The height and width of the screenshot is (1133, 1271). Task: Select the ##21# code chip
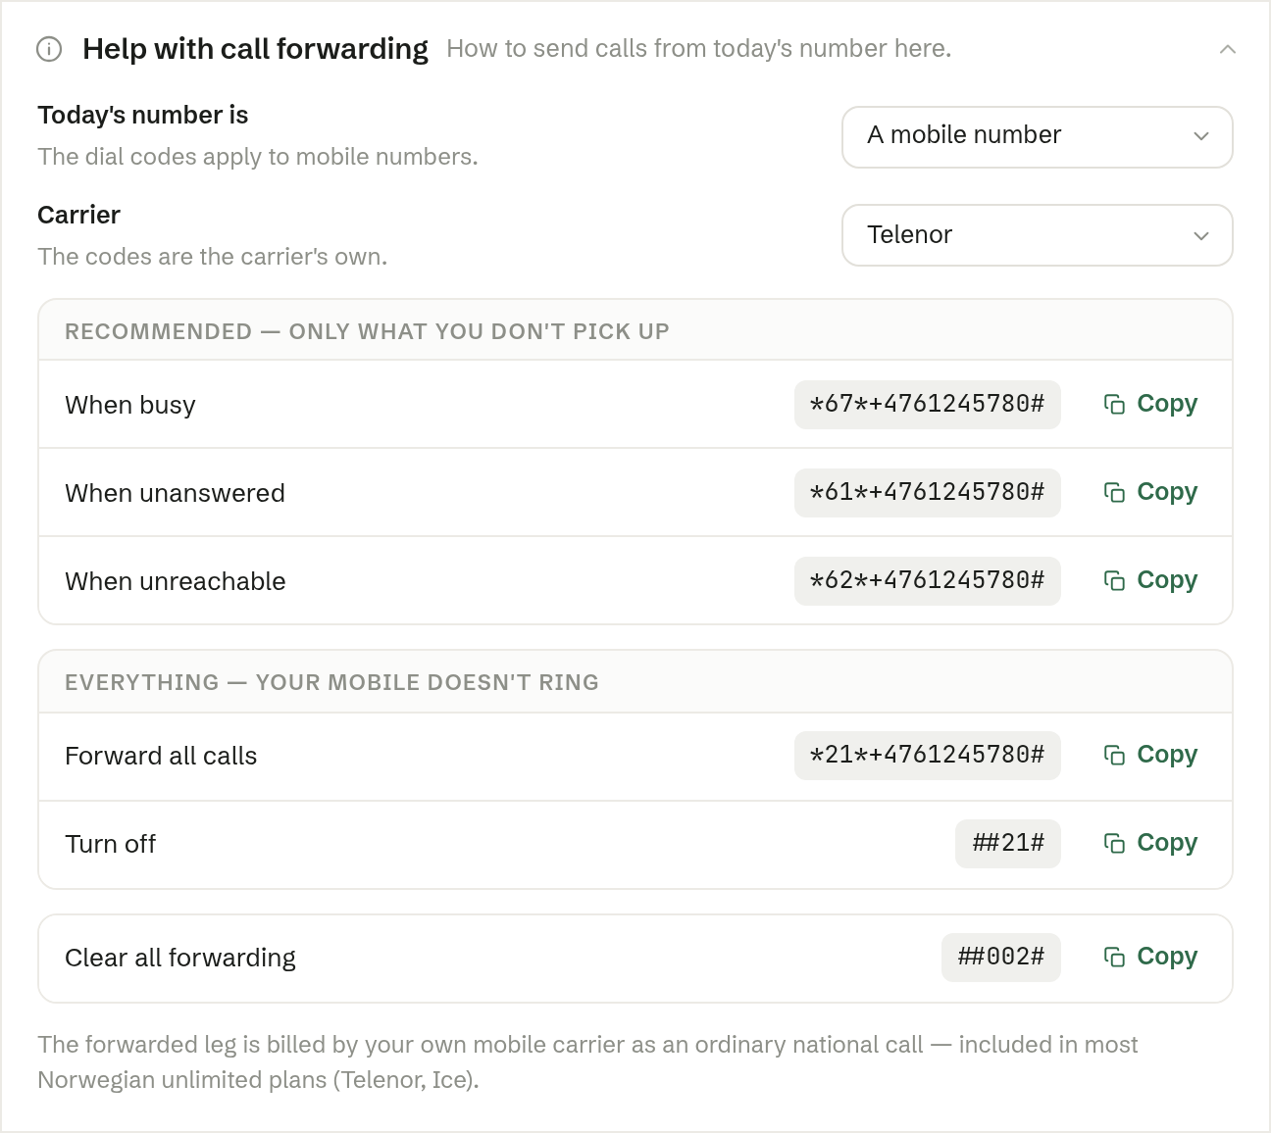point(1008,843)
